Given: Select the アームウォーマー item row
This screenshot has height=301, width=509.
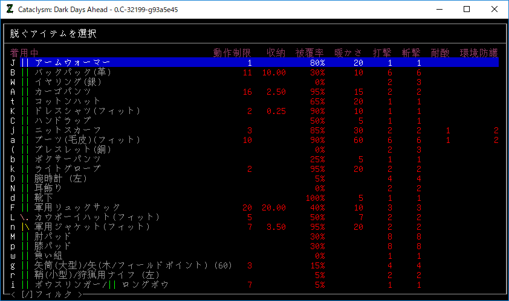Looking at the screenshot, I should pyautogui.click(x=73, y=63).
